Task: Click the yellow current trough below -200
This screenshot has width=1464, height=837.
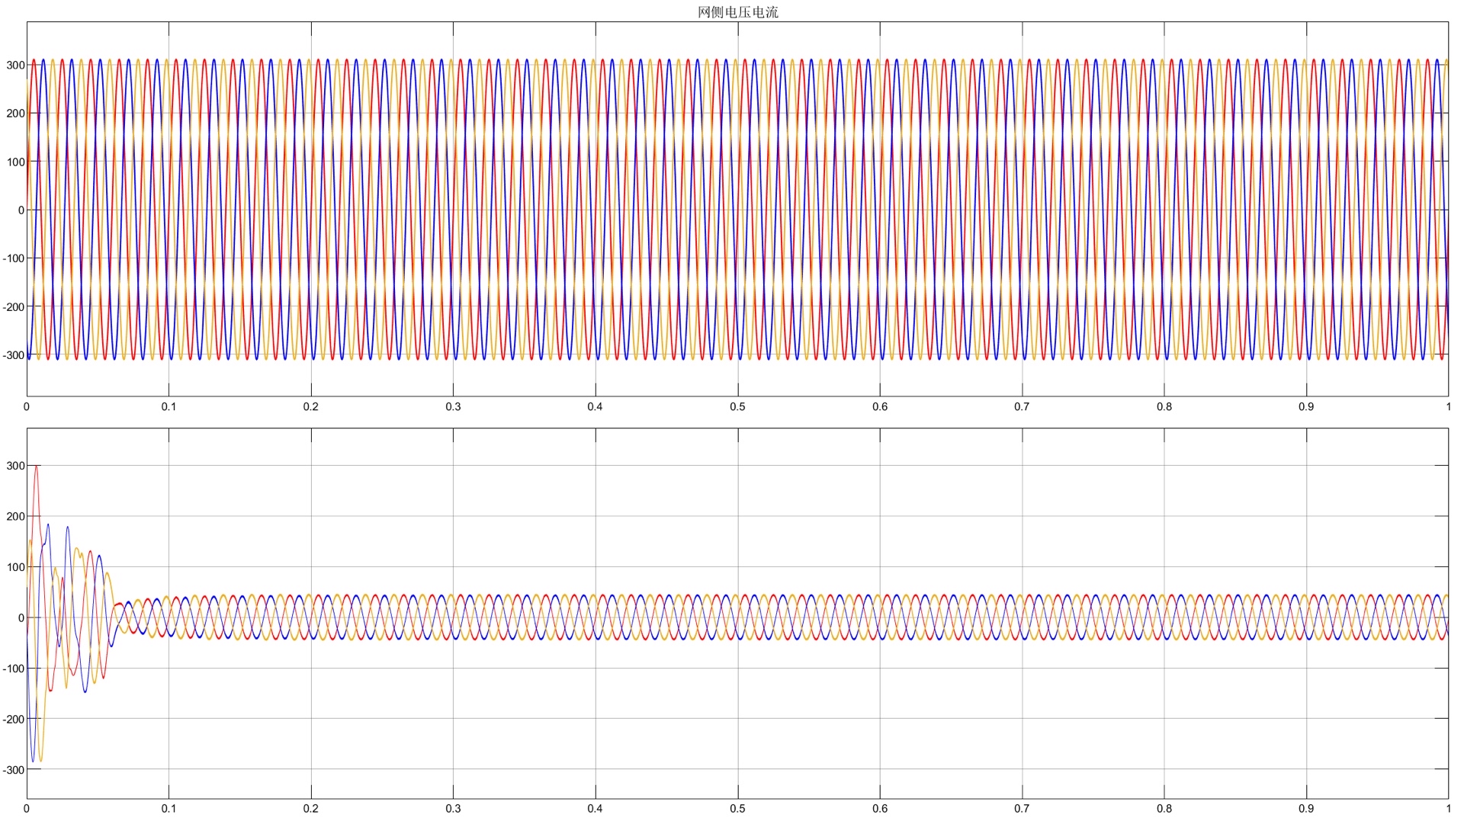Action: pyautogui.click(x=40, y=760)
